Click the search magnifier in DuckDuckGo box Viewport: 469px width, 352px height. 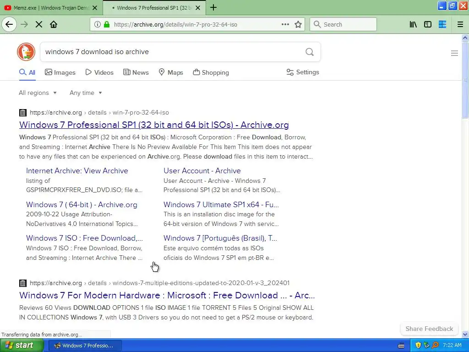click(310, 52)
